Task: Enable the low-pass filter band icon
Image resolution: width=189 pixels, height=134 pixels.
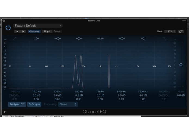Action: (x=165, y=39)
